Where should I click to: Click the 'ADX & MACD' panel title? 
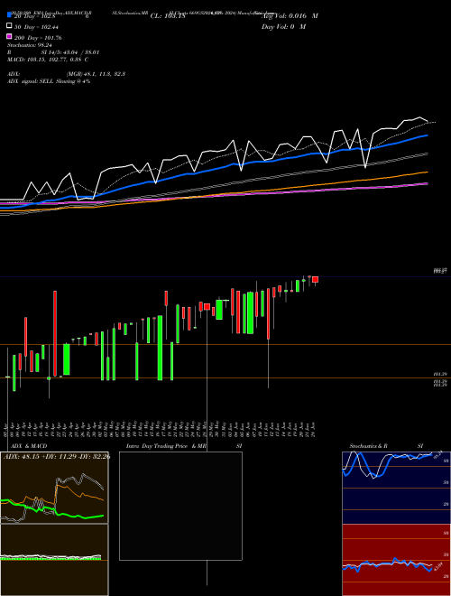click(x=29, y=446)
